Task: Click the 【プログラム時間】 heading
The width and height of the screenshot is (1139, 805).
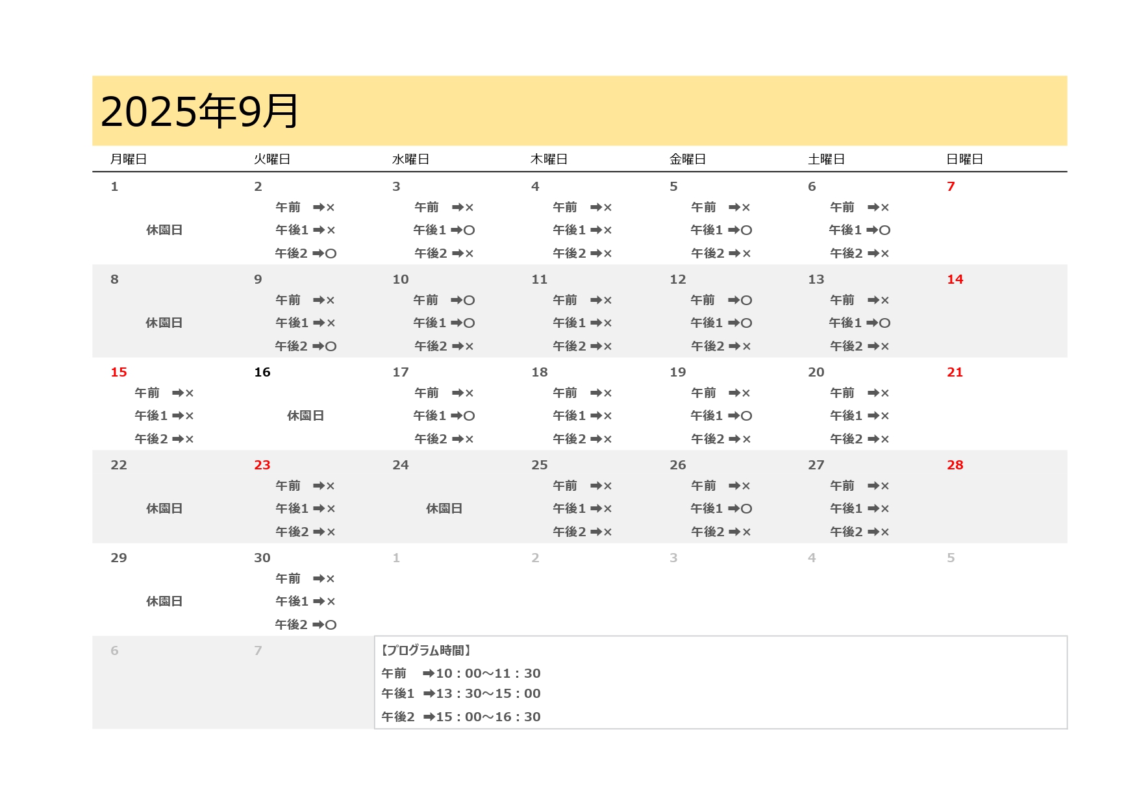Action: point(426,650)
